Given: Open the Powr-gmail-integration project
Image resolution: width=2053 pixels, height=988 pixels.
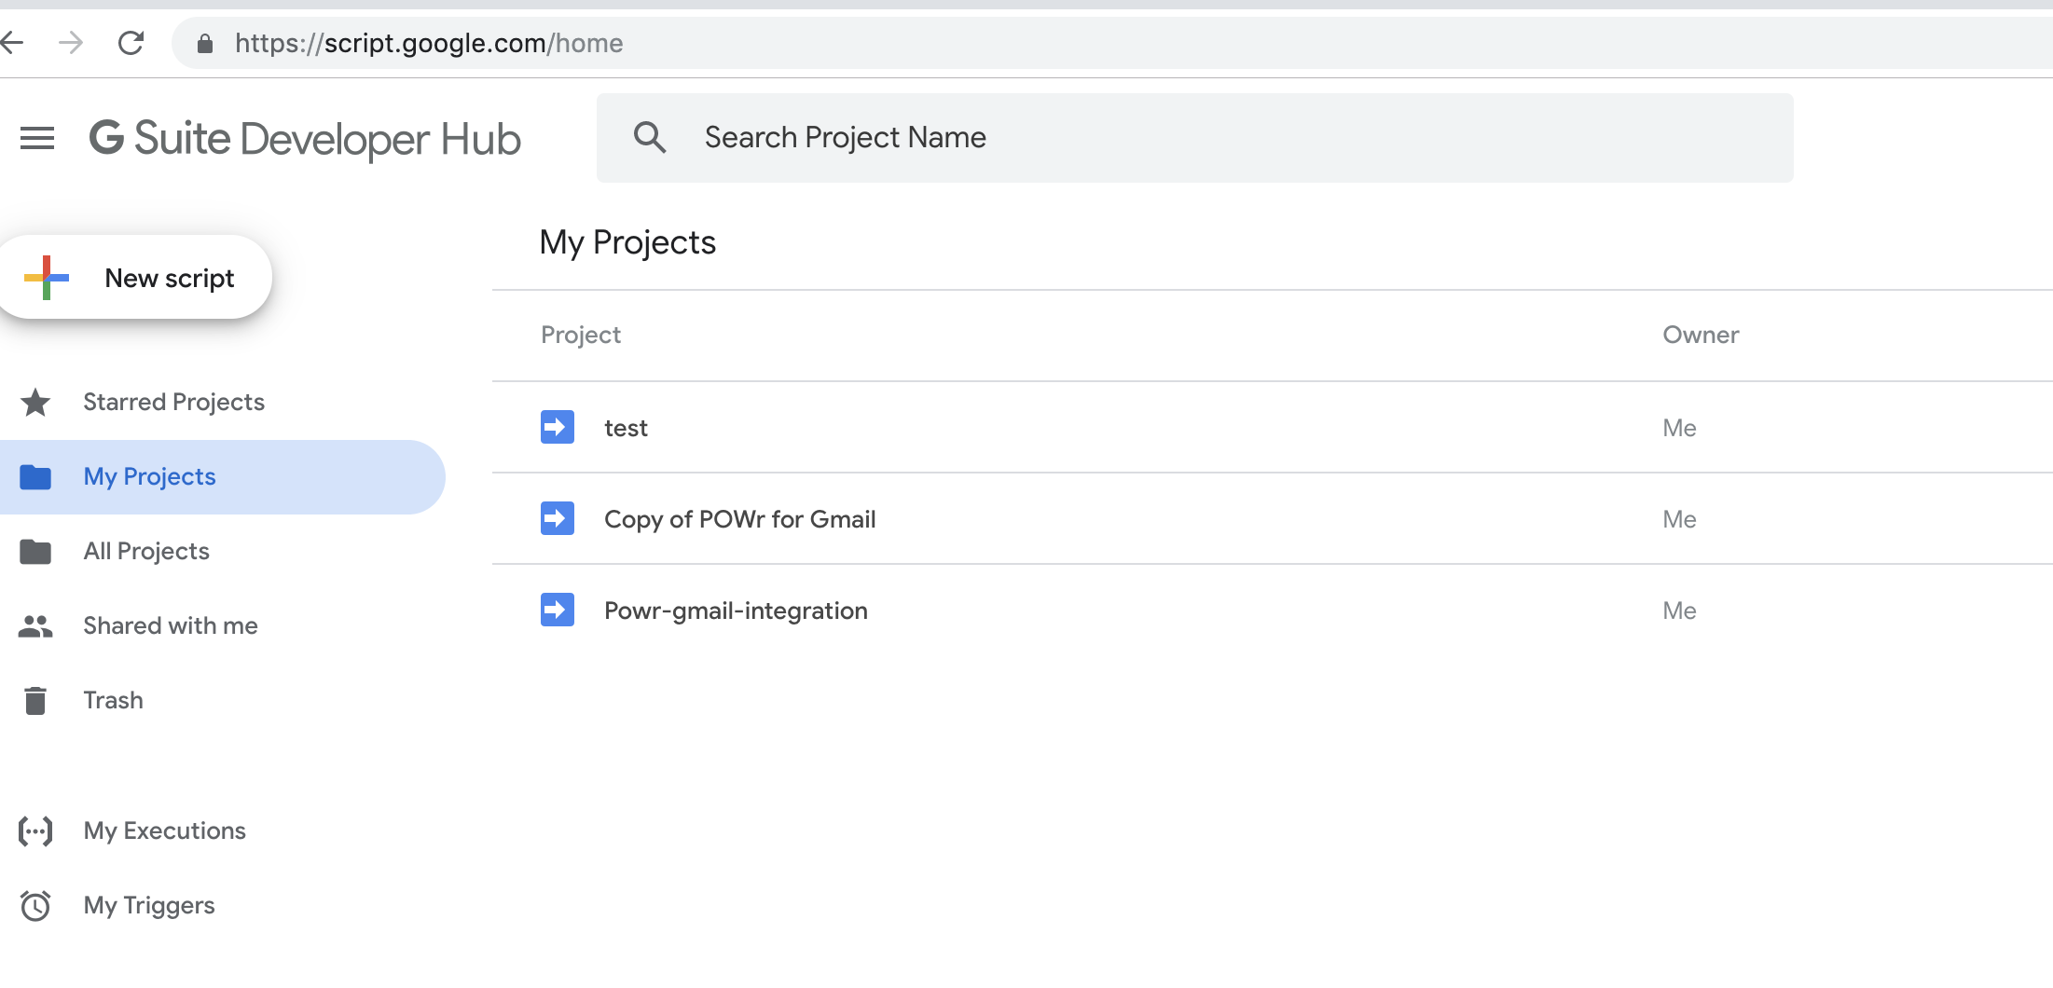Looking at the screenshot, I should (736, 611).
